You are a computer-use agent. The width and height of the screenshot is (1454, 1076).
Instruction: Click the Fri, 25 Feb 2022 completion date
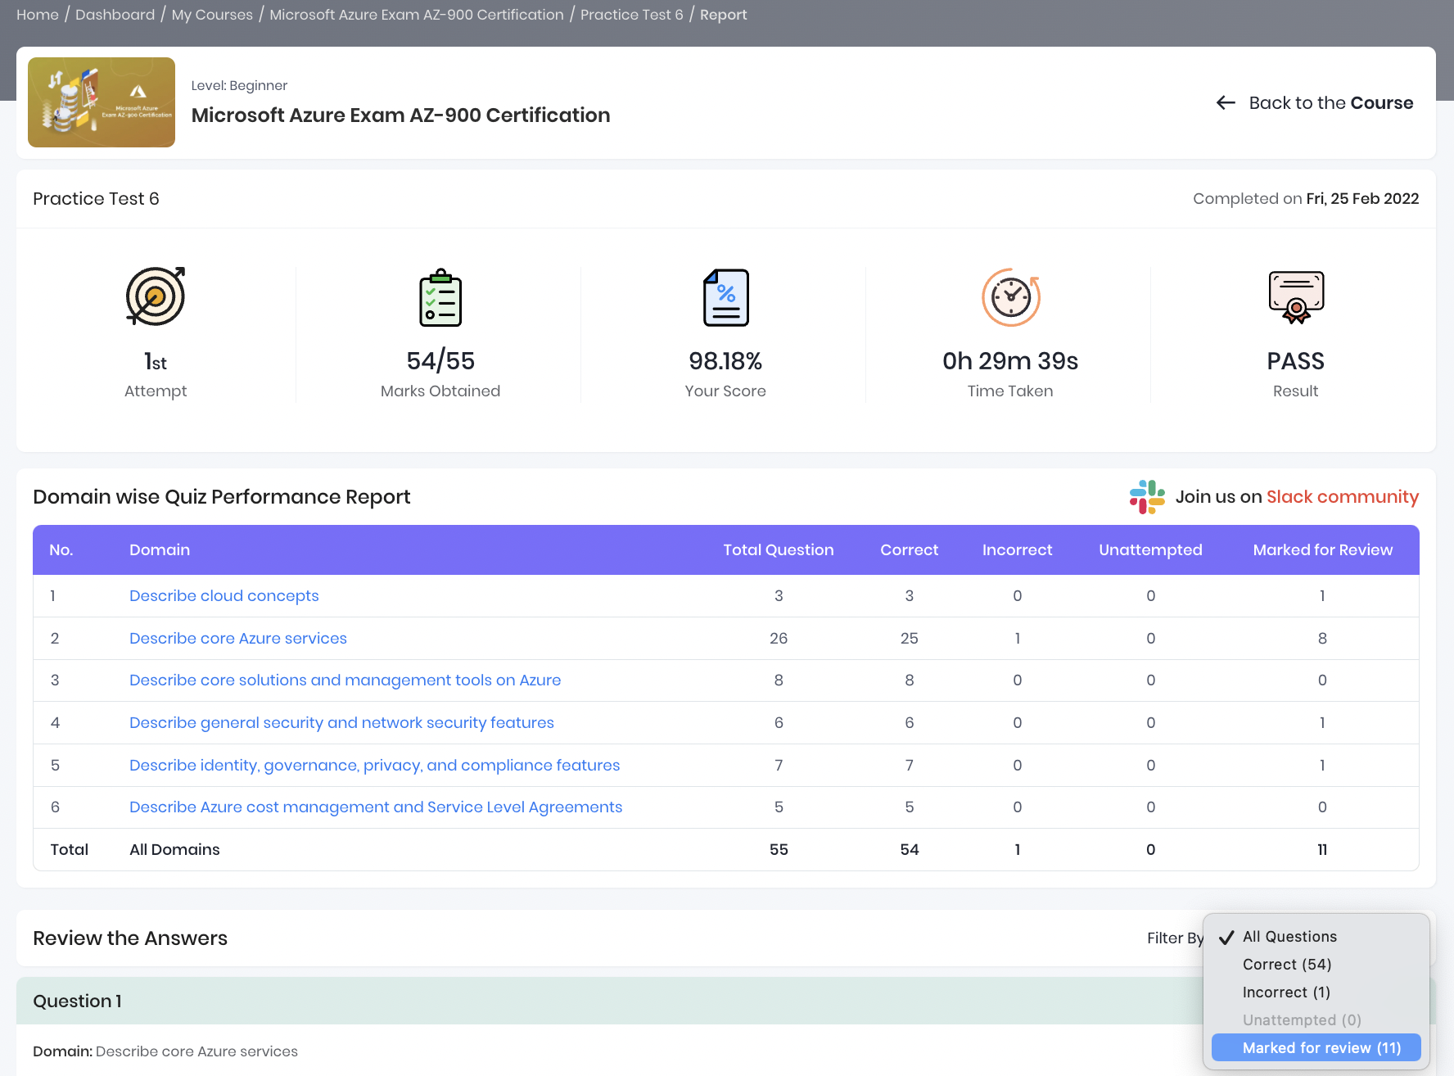pyautogui.click(x=1362, y=199)
